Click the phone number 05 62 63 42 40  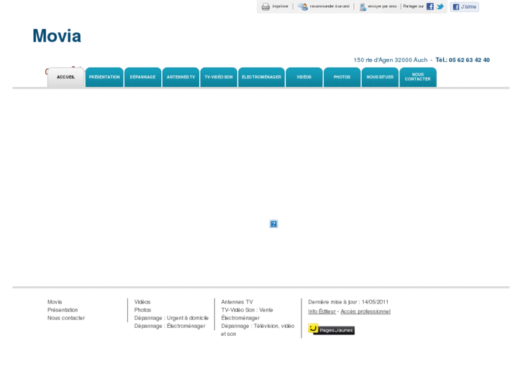[x=469, y=60]
